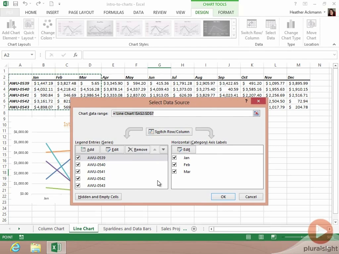Uncheck the AWU-0540 series checkbox
This screenshot has height=254, width=339.
click(x=78, y=165)
